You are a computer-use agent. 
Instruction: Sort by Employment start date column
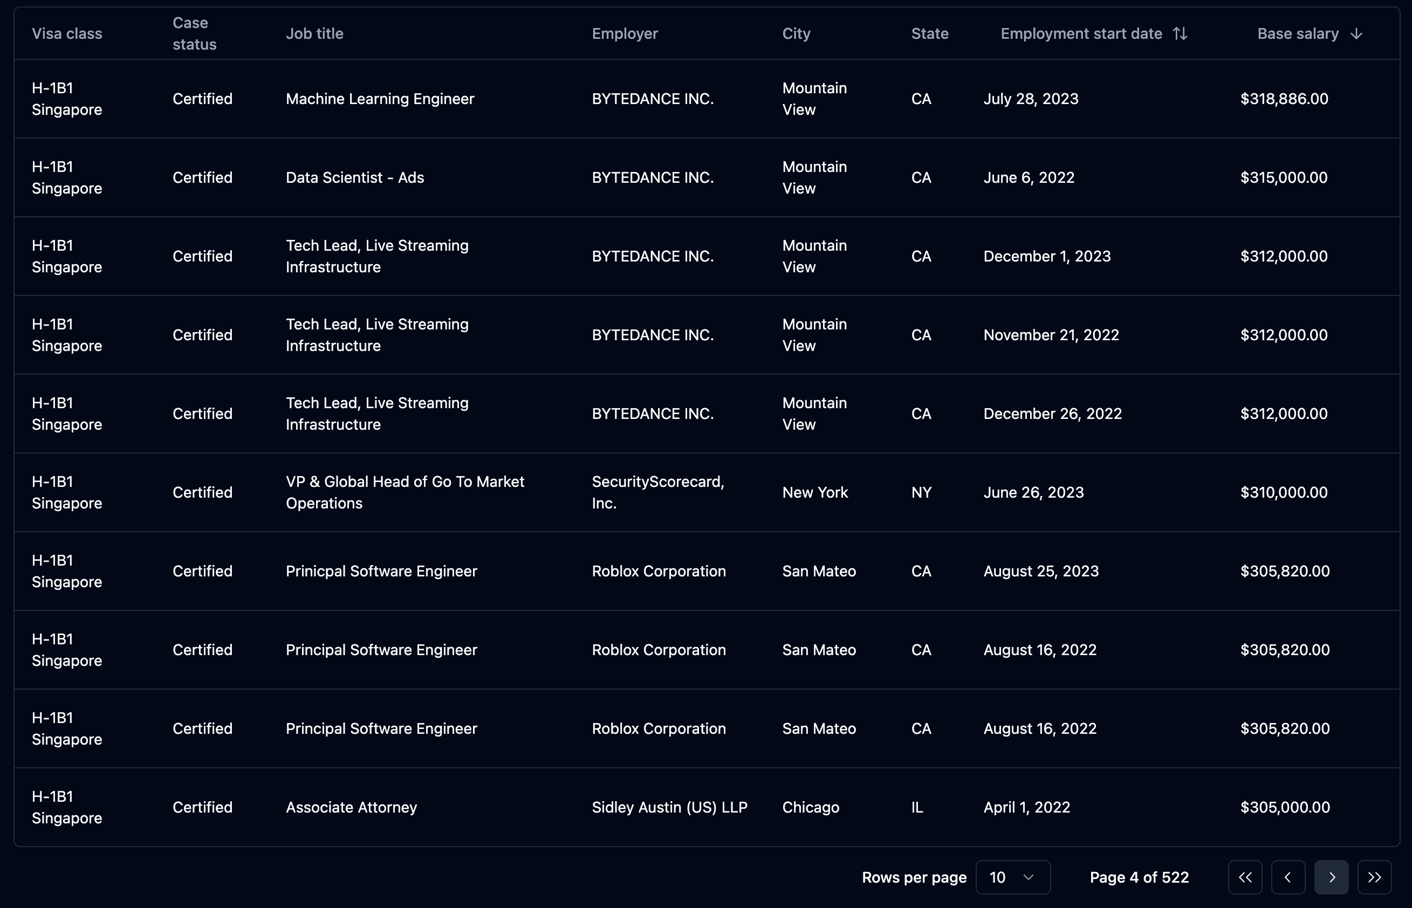[1093, 33]
